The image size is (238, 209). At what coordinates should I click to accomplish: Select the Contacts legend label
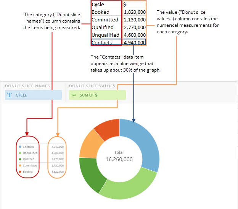coord(28,147)
